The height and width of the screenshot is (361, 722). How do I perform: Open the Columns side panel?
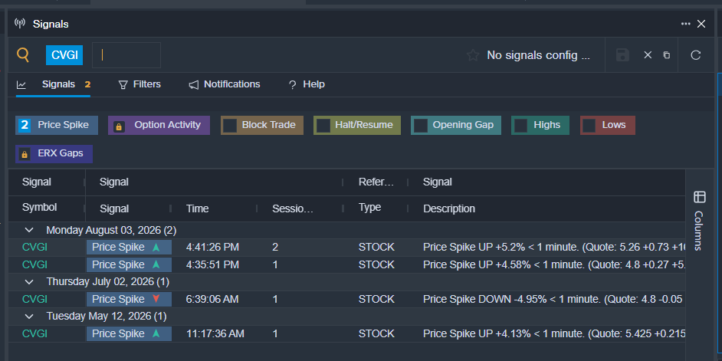(x=700, y=221)
